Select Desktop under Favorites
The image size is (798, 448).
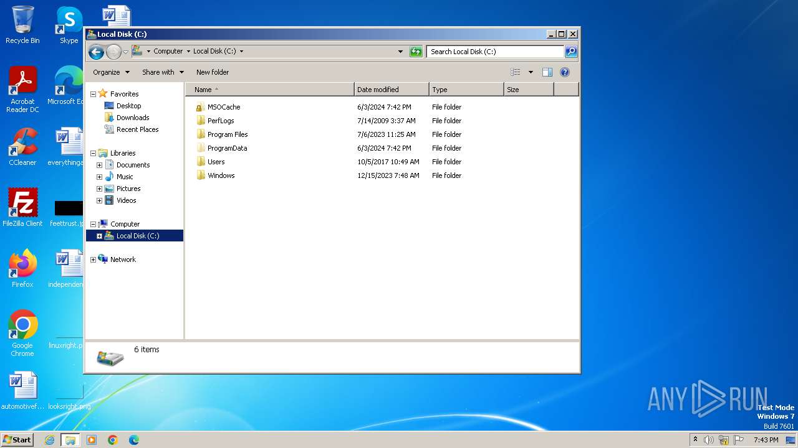coord(128,106)
